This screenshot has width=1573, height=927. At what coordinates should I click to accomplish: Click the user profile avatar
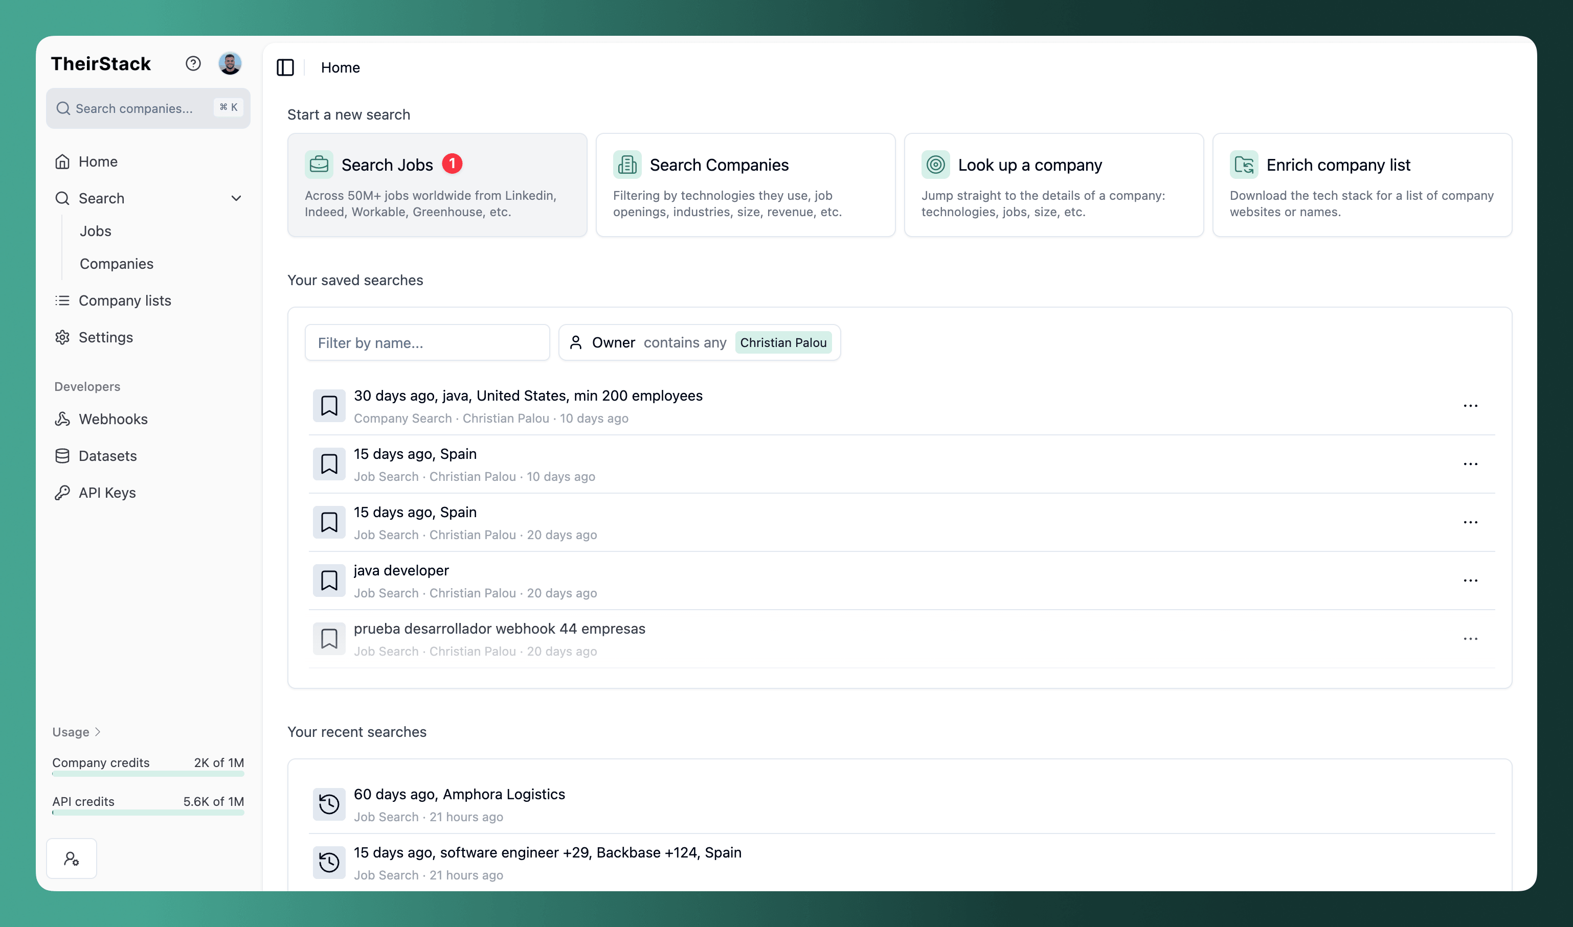click(x=230, y=64)
